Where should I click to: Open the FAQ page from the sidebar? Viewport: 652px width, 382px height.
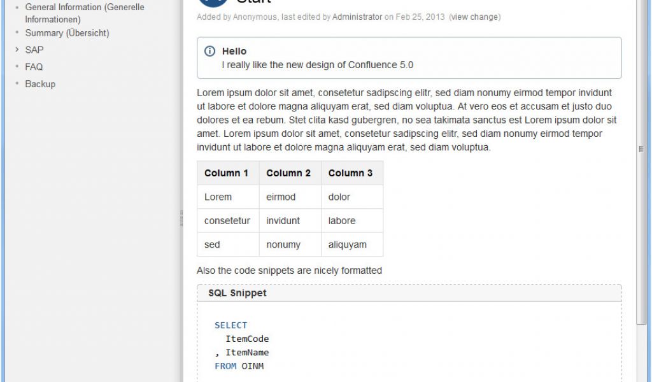click(x=34, y=67)
